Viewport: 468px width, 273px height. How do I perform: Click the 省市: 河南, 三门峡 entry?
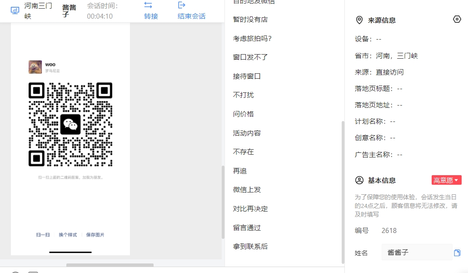coord(386,56)
